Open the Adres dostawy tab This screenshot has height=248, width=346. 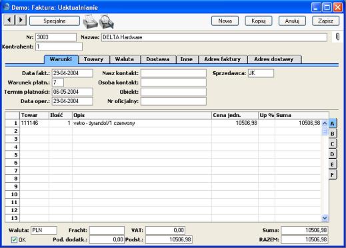pyautogui.click(x=274, y=59)
